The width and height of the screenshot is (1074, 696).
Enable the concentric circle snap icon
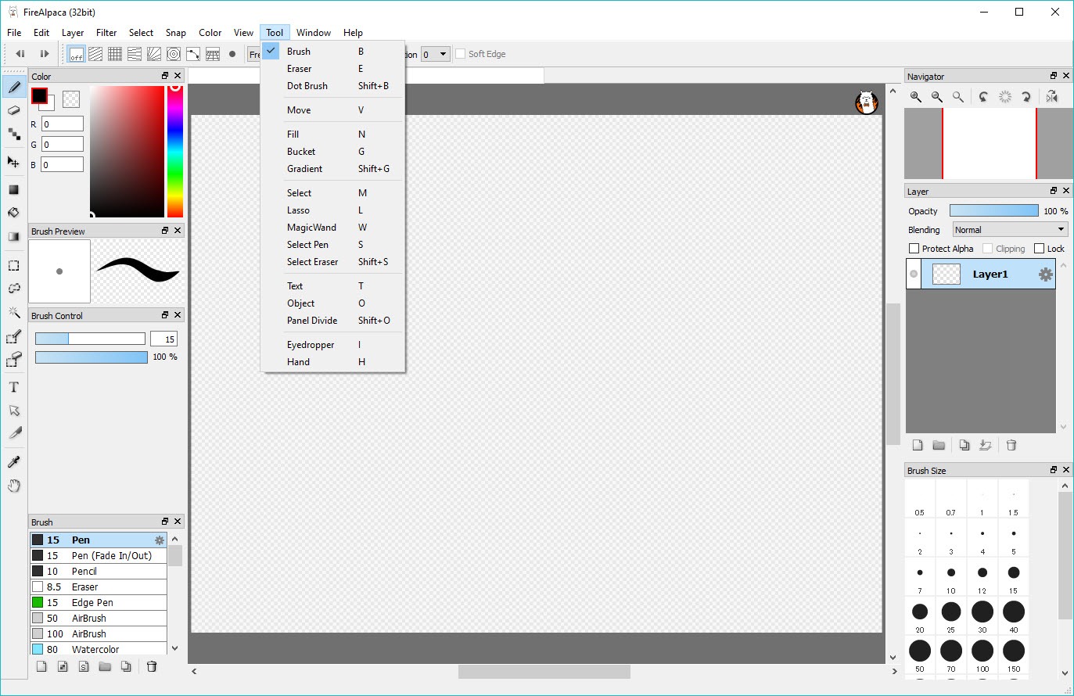coord(174,54)
